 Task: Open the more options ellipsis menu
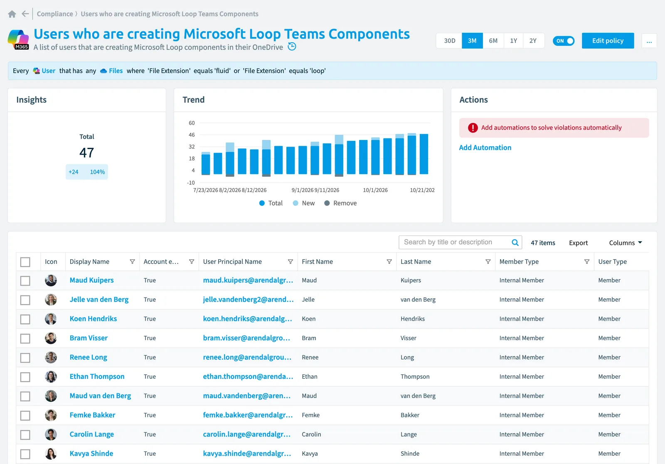(x=649, y=41)
